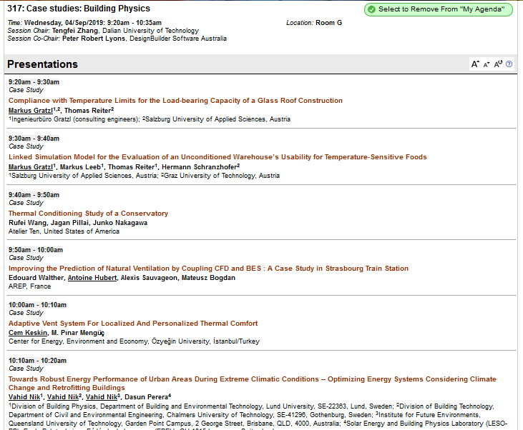Click co-chair name Peter Robert Lyons
523x430 pixels.
point(94,39)
